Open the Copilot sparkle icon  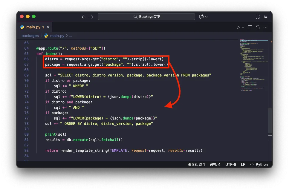tap(201, 17)
